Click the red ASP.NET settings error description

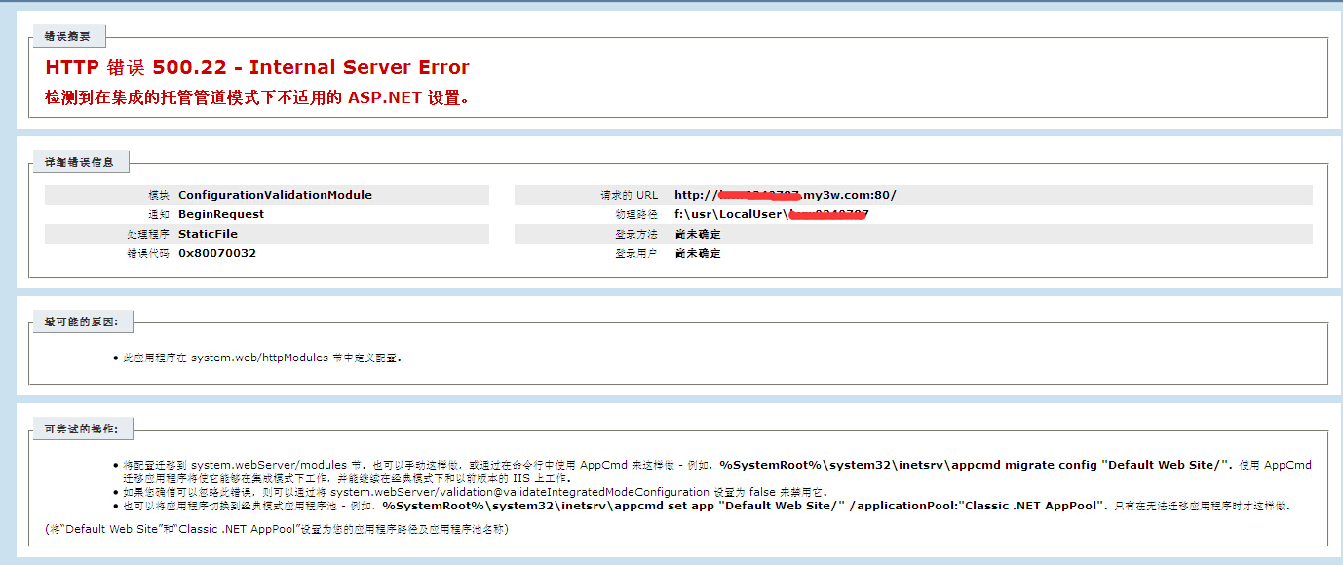coord(257,97)
